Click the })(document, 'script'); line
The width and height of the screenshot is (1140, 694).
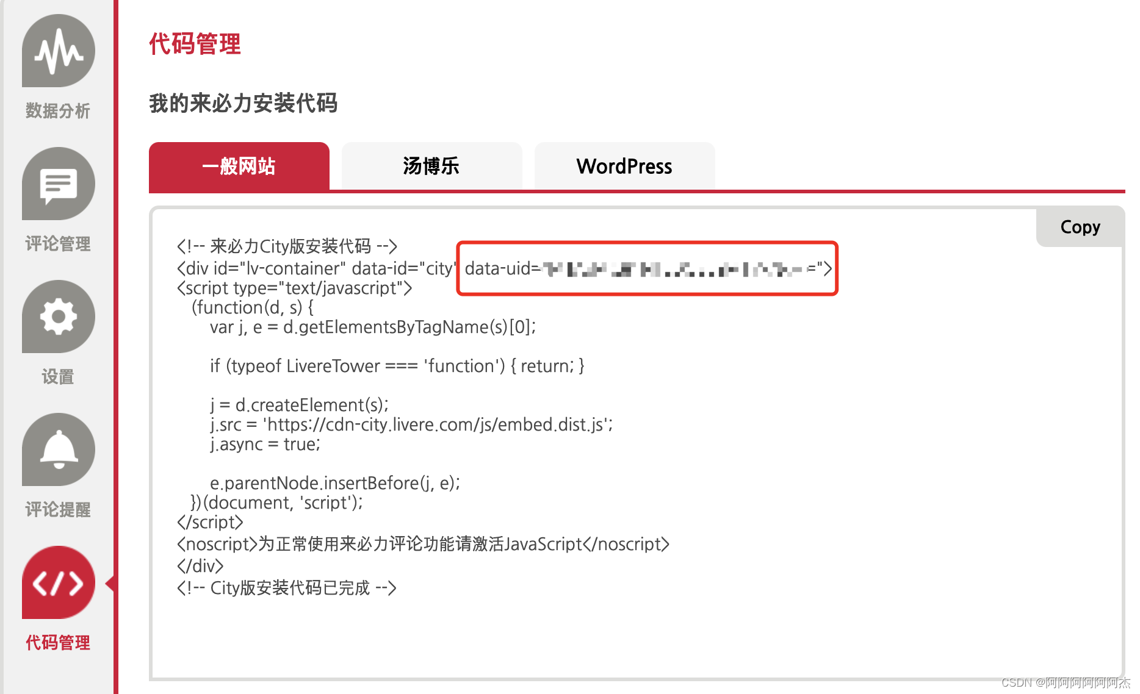click(x=276, y=503)
